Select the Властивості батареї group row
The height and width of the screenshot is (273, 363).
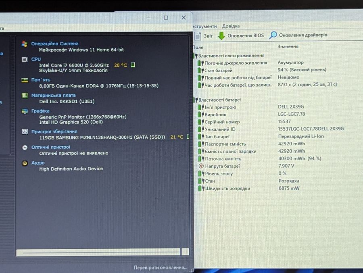[x=219, y=100]
